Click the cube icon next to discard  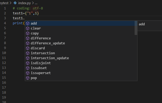(x=28, y=48)
